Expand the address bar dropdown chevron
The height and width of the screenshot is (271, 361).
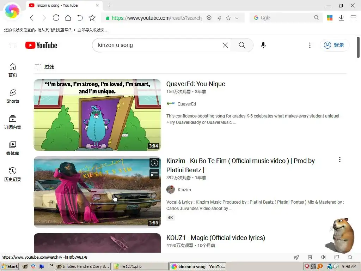point(237,18)
